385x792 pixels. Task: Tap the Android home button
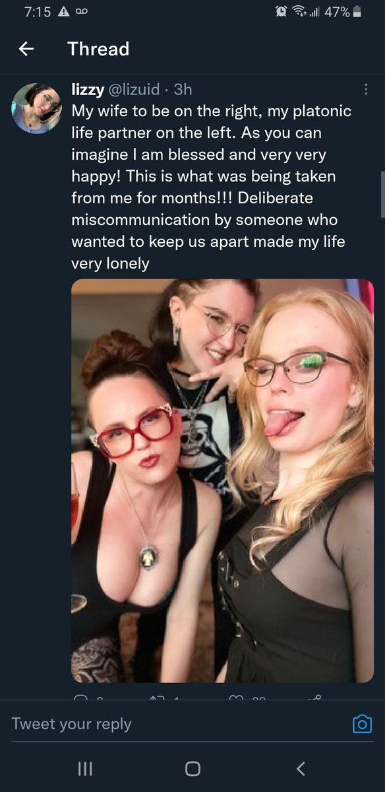pos(192,768)
